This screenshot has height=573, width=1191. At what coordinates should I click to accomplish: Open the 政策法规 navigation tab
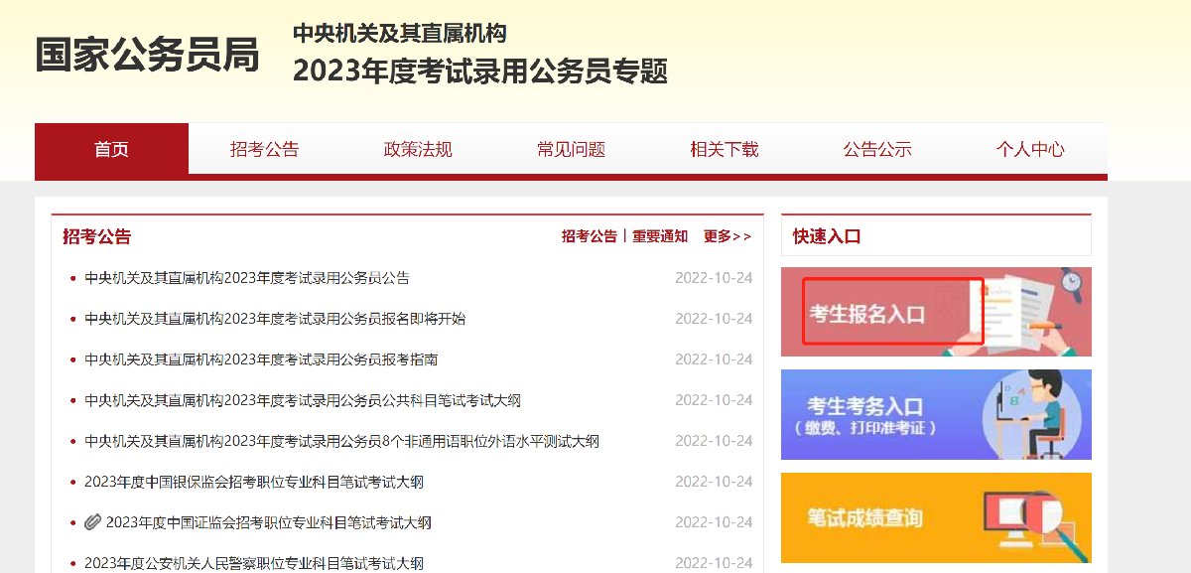pos(418,149)
